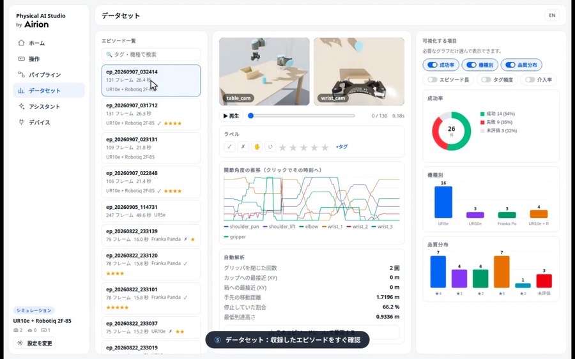575x359 pixels.
Task: Rate episode two stars
Action: [293, 148]
